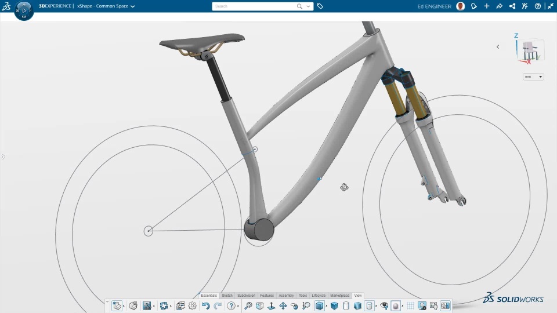Click the display settings monitor icon
Viewport: 557px width, 313px height.
coord(422,305)
